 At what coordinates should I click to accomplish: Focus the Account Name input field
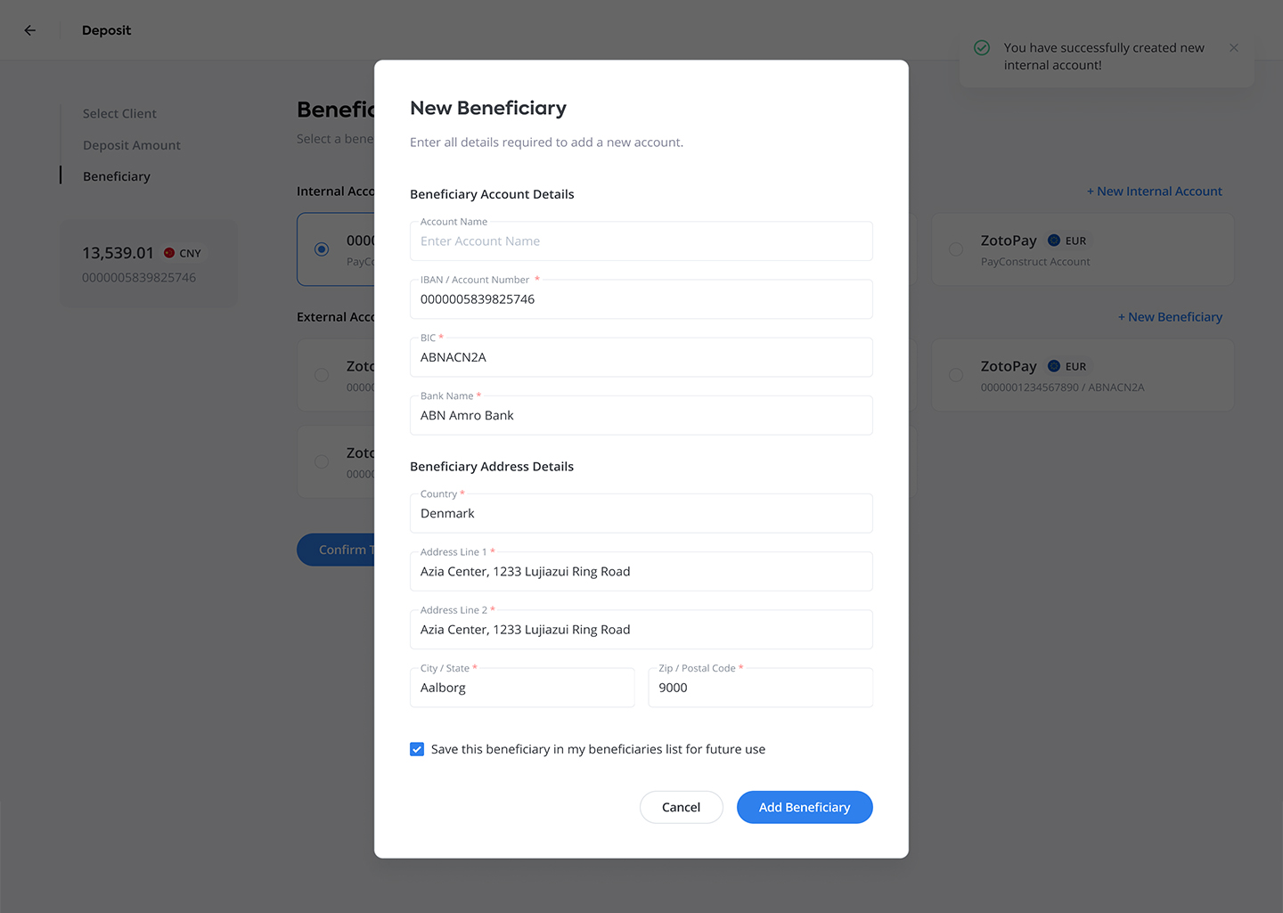point(641,241)
